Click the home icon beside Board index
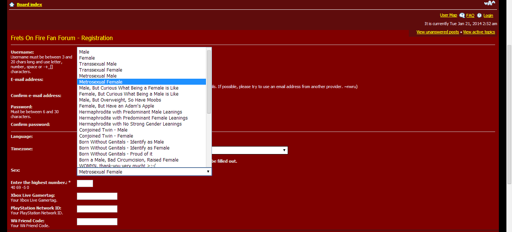Viewport: 512px width, 232px height. [12, 4]
